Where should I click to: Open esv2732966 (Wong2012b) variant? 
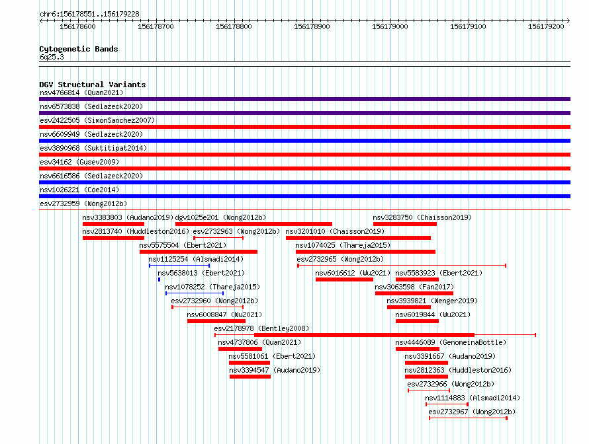point(429,390)
